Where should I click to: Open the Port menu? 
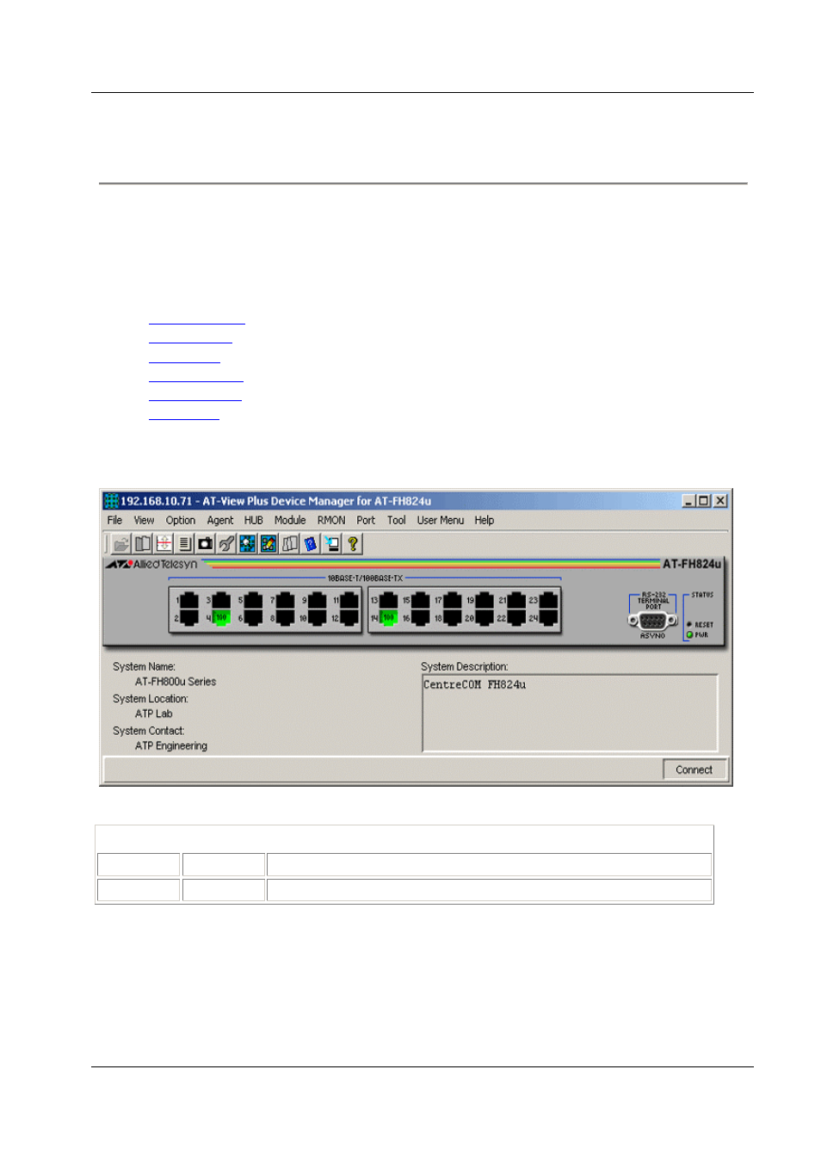[366, 521]
